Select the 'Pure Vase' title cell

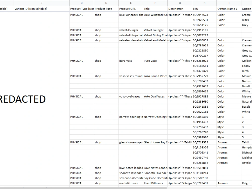pyautogui.click(x=155, y=61)
